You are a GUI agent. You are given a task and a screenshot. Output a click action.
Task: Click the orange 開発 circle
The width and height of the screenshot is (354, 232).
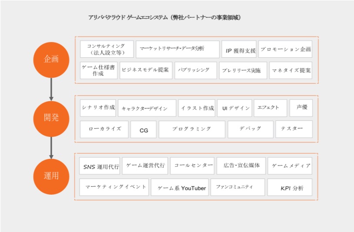(x=51, y=119)
